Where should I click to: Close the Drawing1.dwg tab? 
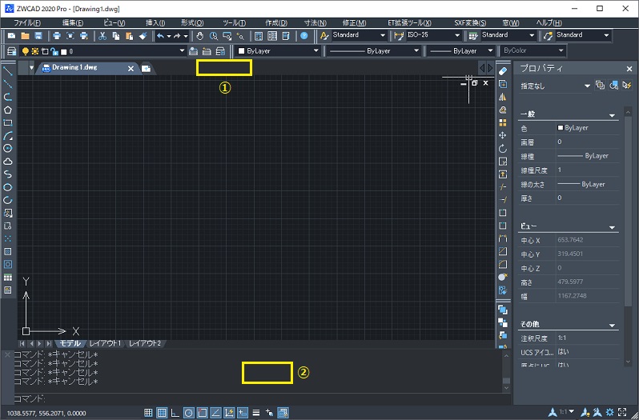(131, 69)
